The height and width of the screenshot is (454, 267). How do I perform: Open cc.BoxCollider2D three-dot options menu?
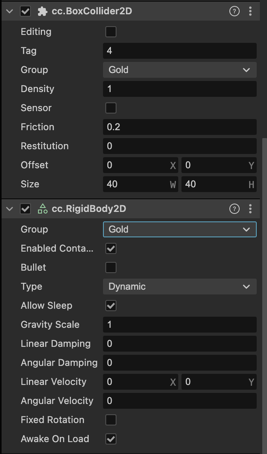click(x=250, y=11)
